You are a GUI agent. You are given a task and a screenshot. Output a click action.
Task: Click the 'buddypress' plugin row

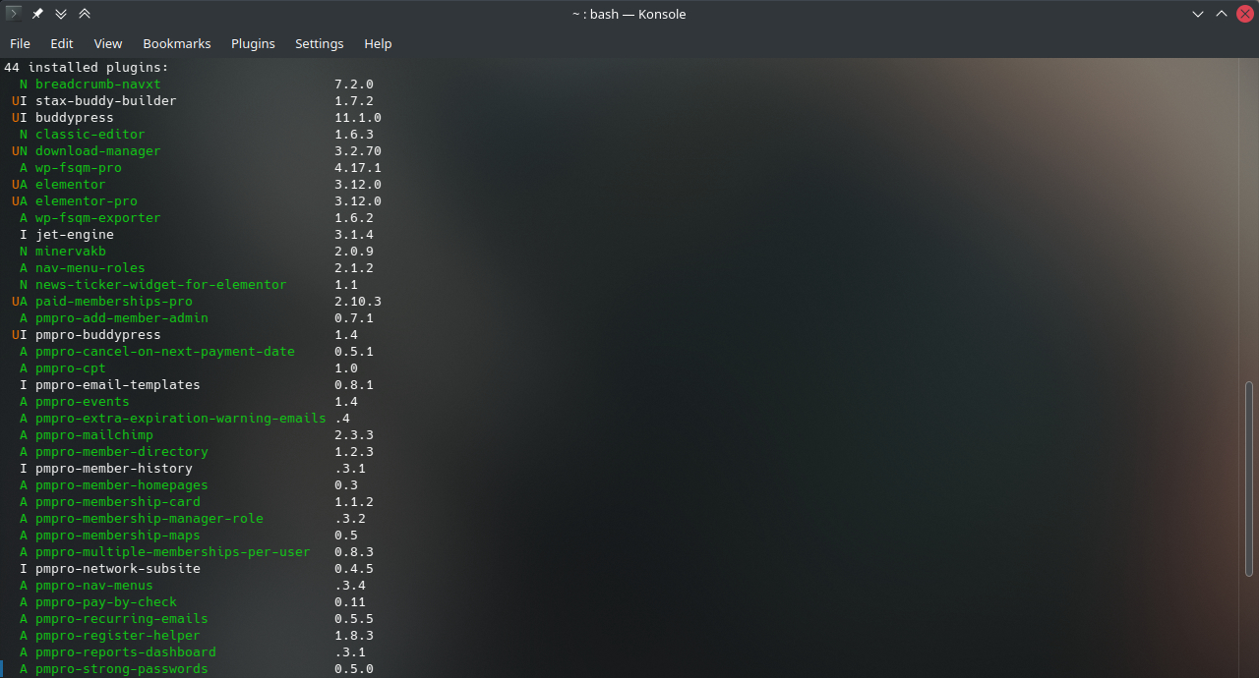tap(75, 118)
